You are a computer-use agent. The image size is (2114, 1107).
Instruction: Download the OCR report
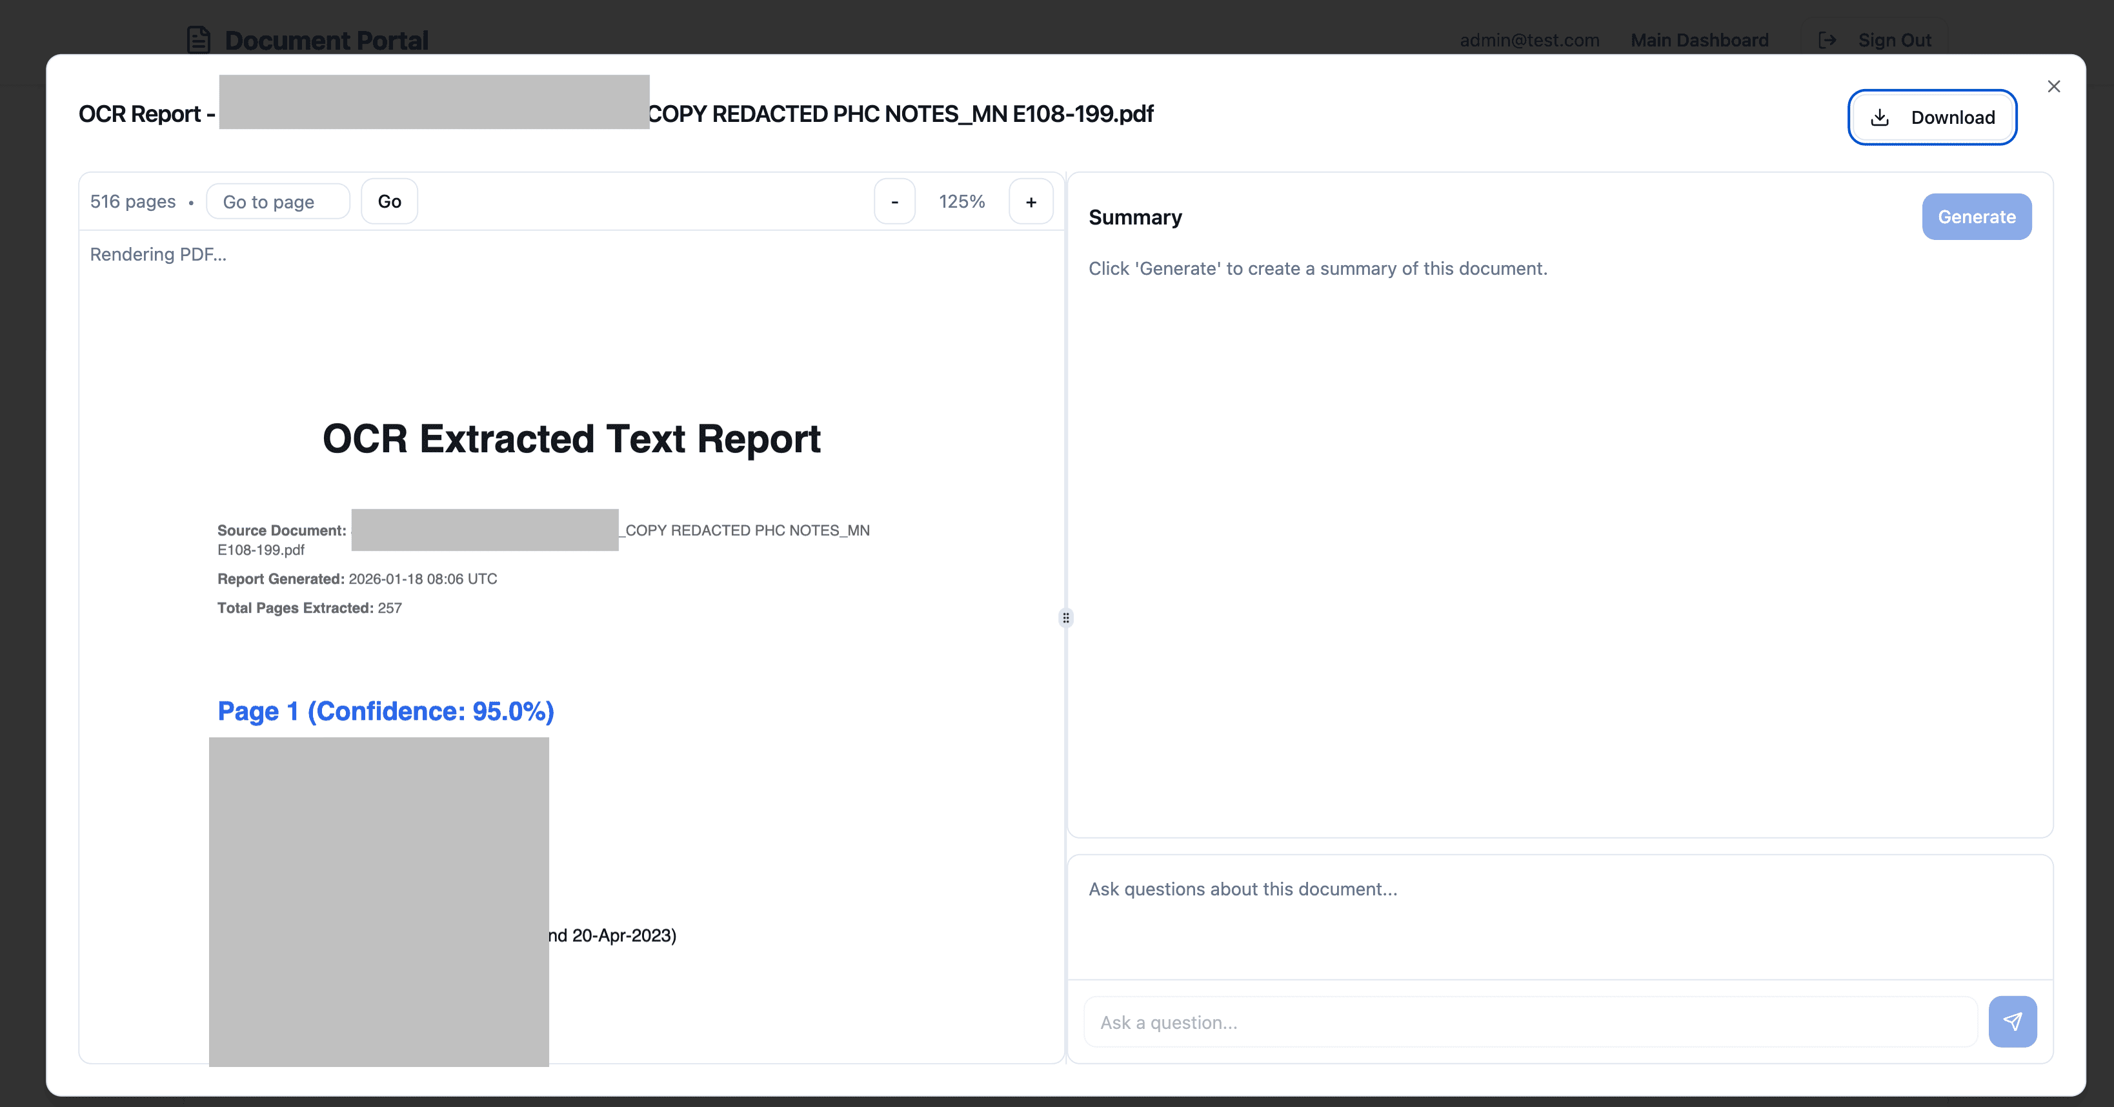pos(1932,117)
